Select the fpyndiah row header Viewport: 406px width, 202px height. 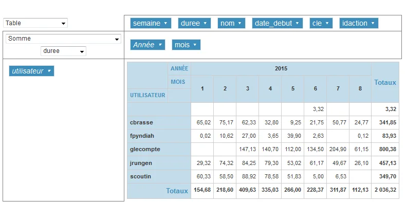pos(159,136)
